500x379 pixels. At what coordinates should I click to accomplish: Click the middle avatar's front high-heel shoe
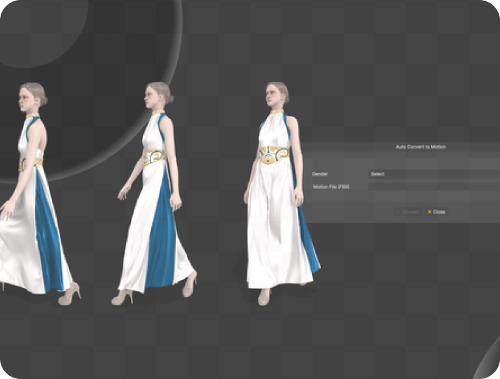tap(121, 297)
